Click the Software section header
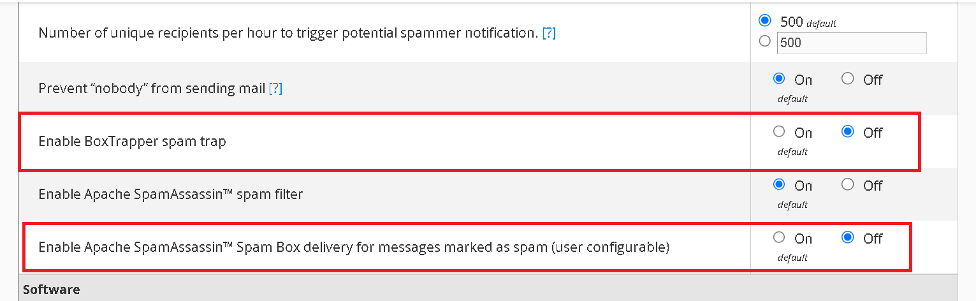The height and width of the screenshot is (301, 976). click(52, 290)
